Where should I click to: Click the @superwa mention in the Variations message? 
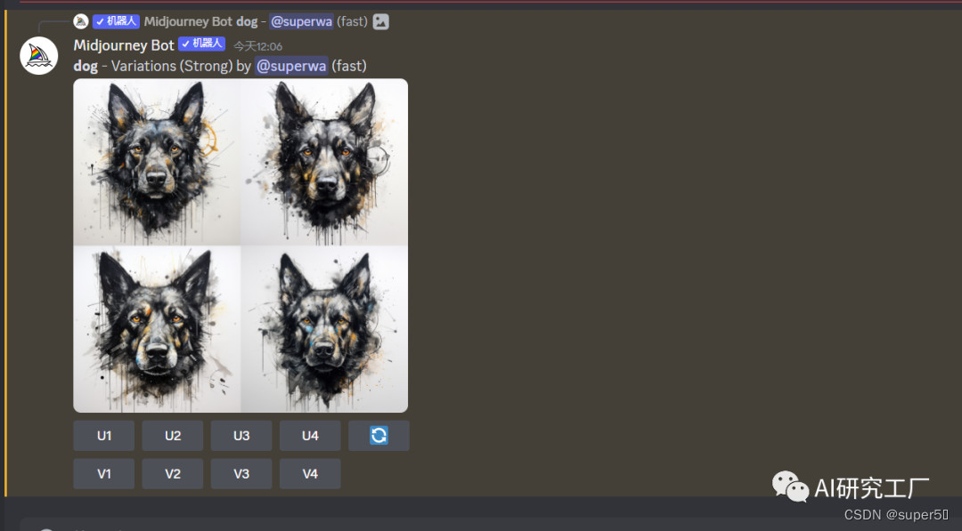[x=291, y=66]
